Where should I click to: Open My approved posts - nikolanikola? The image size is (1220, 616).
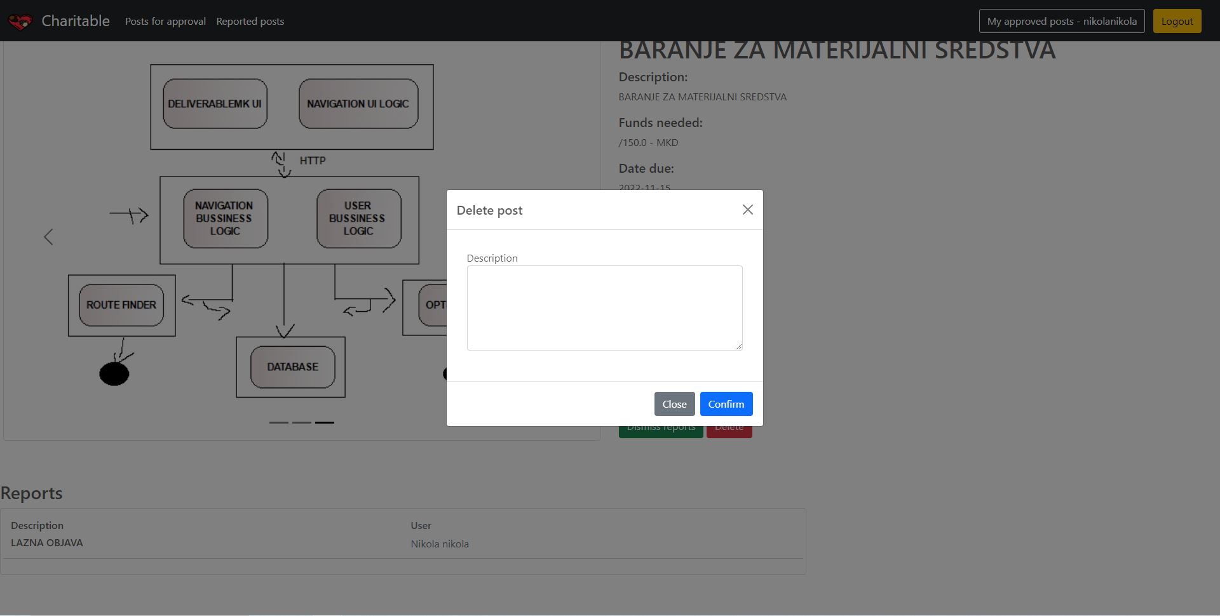(1061, 21)
